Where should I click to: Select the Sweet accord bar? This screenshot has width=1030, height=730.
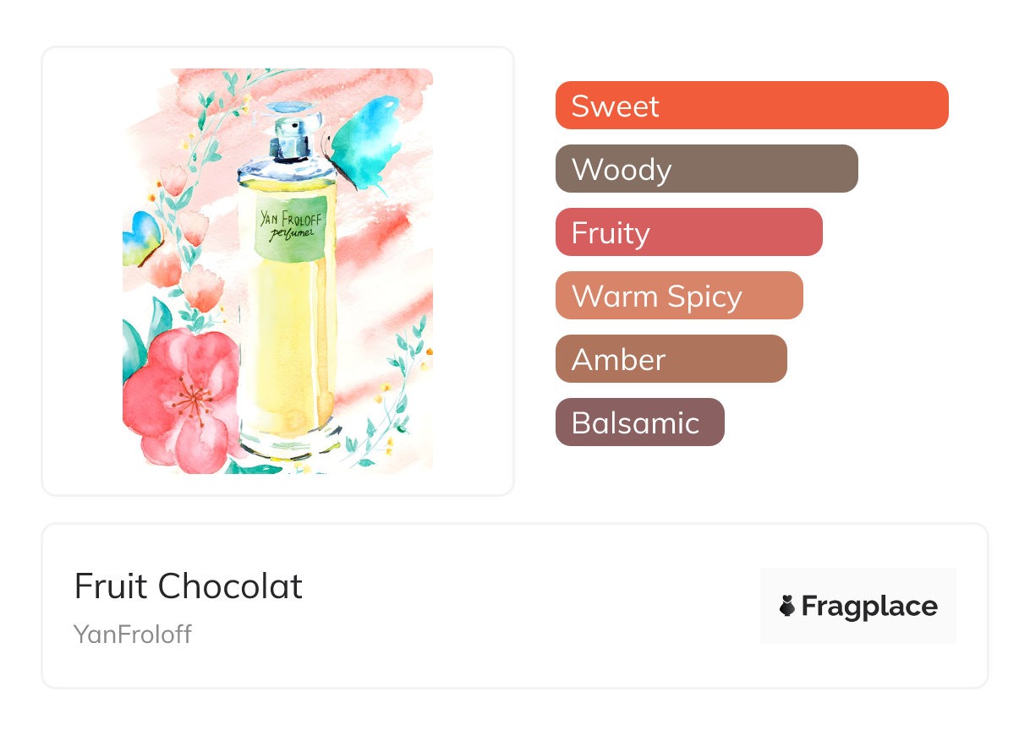[x=751, y=106]
